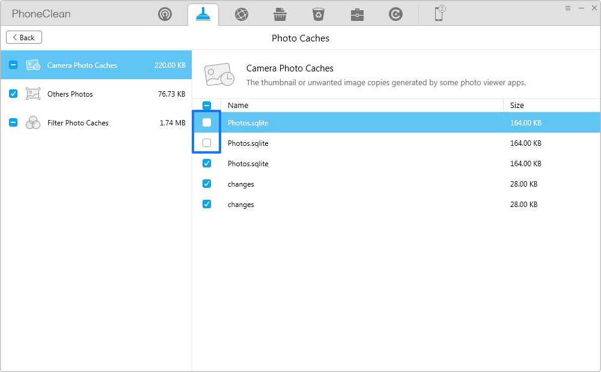
Task: Open the hamburger menu in title bar
Action: coord(568,8)
